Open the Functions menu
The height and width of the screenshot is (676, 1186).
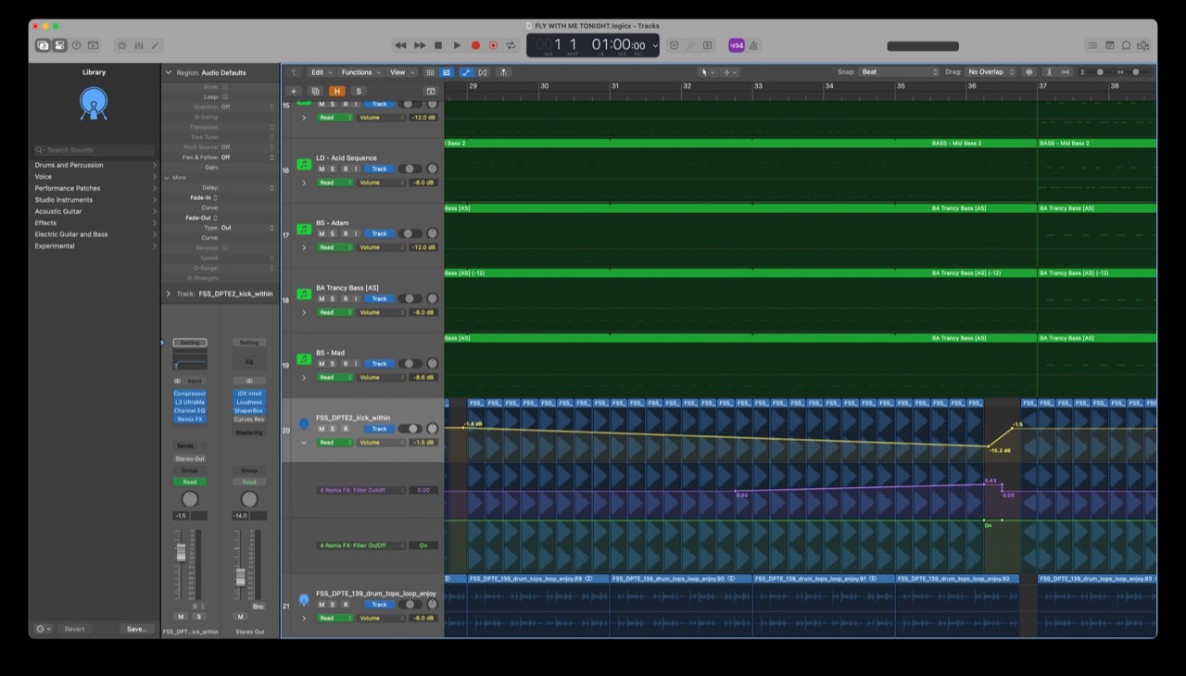pos(360,72)
